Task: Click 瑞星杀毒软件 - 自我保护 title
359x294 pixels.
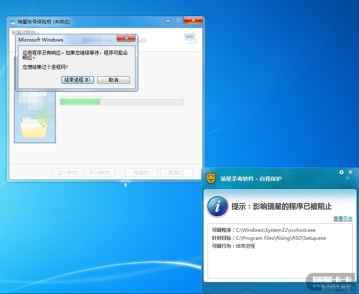Action: [251, 179]
